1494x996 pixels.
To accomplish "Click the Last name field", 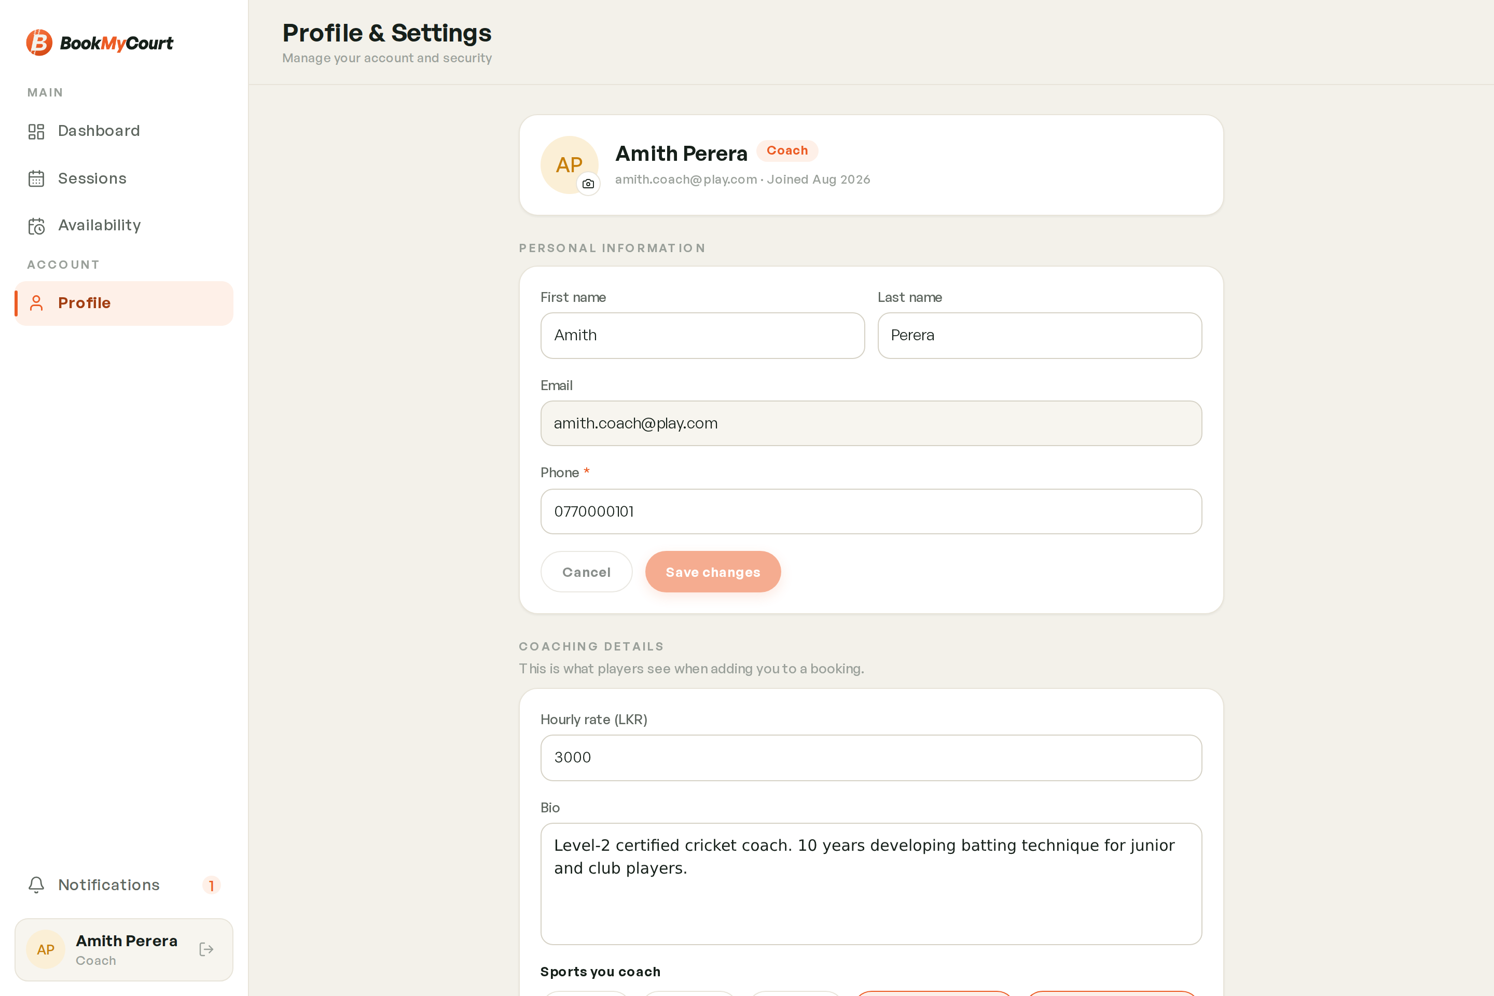I will pos(1039,336).
